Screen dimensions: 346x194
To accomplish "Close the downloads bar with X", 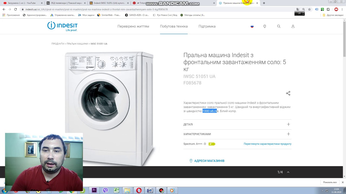I will coord(342,182).
